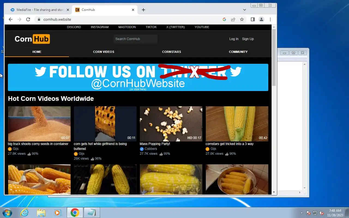Viewport: 349px width, 218px height.
Task: Click the Google icon in address bar
Action: pyautogui.click(x=224, y=19)
